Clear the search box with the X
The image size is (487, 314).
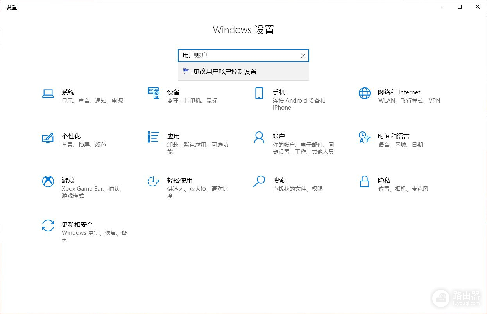coord(303,56)
